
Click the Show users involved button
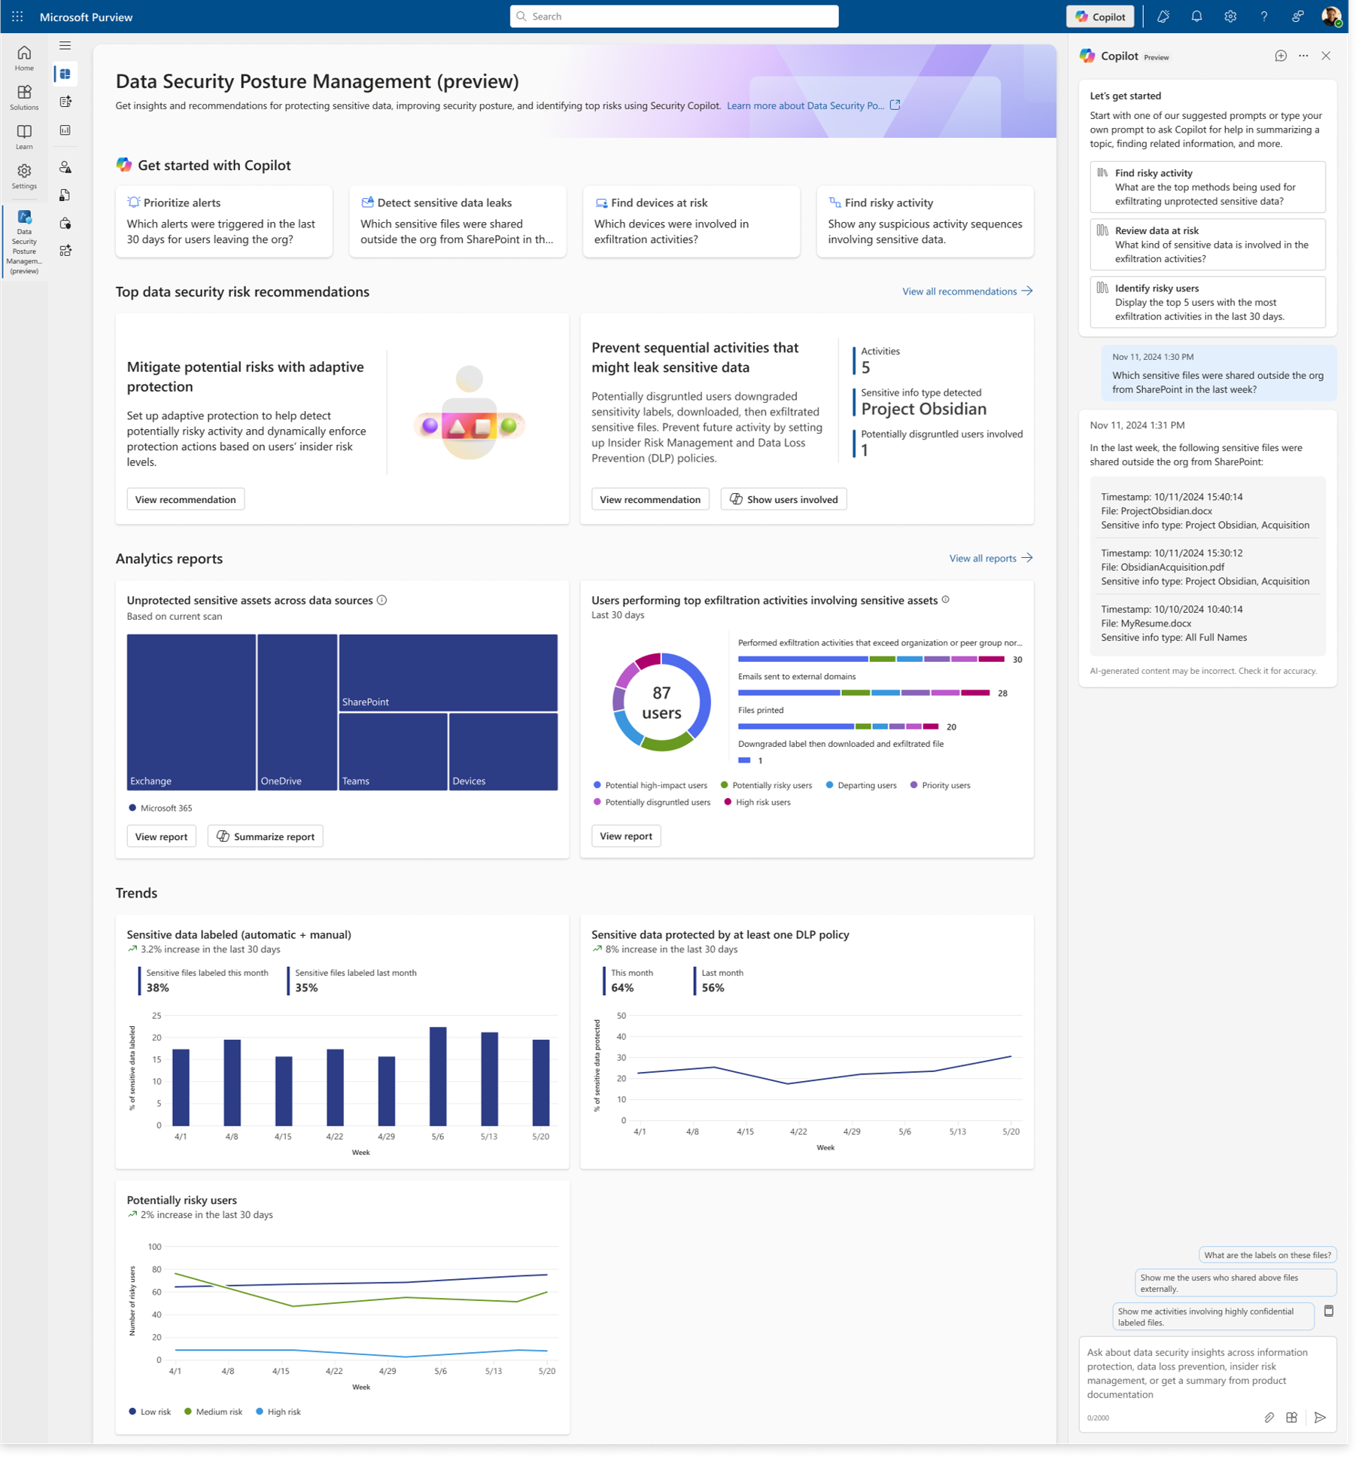(x=783, y=499)
